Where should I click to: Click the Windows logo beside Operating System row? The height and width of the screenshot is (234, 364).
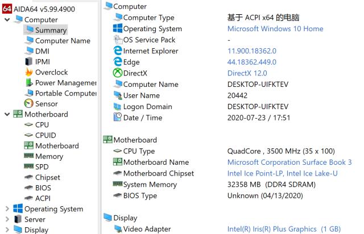[x=118, y=28]
